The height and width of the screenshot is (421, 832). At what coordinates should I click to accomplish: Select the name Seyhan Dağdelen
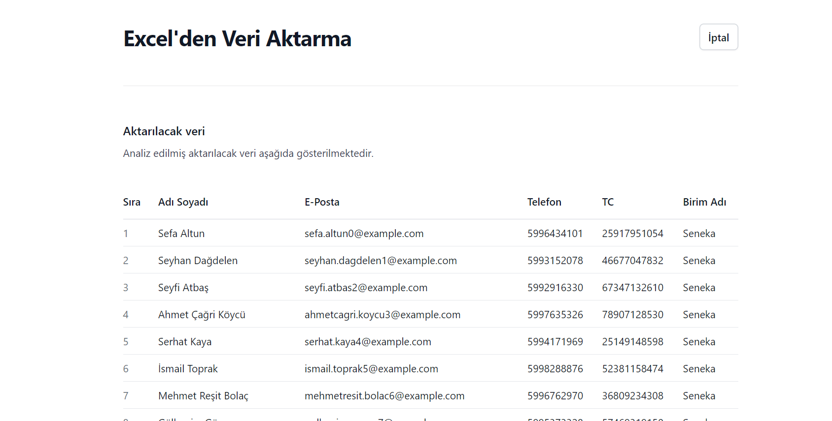click(x=198, y=261)
